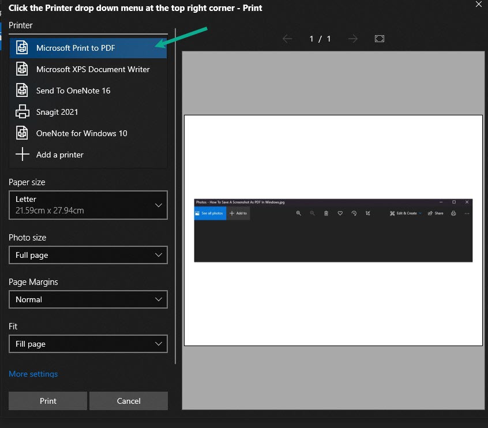The image size is (488, 428).
Task: Click the page preview thumbnail
Action: 333,230
